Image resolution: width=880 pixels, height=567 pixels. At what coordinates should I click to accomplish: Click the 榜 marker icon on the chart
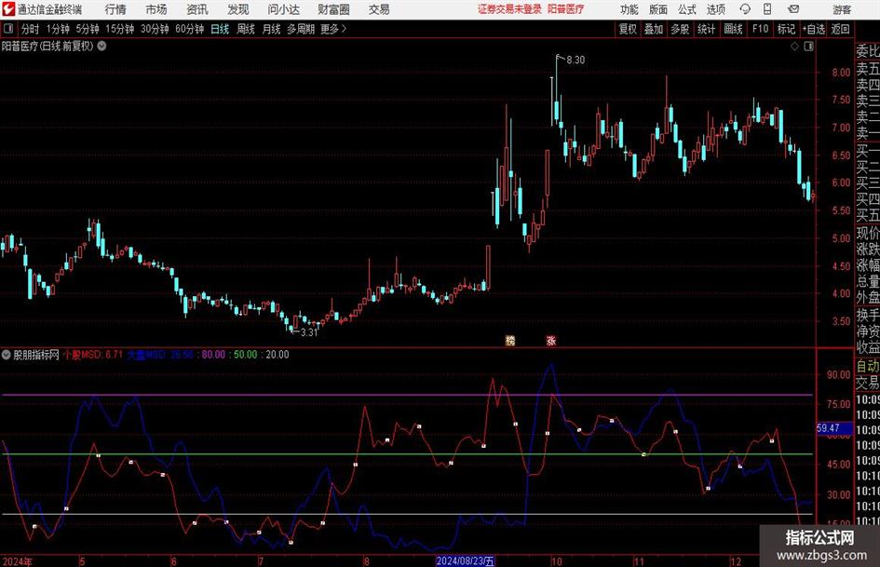pyautogui.click(x=510, y=340)
